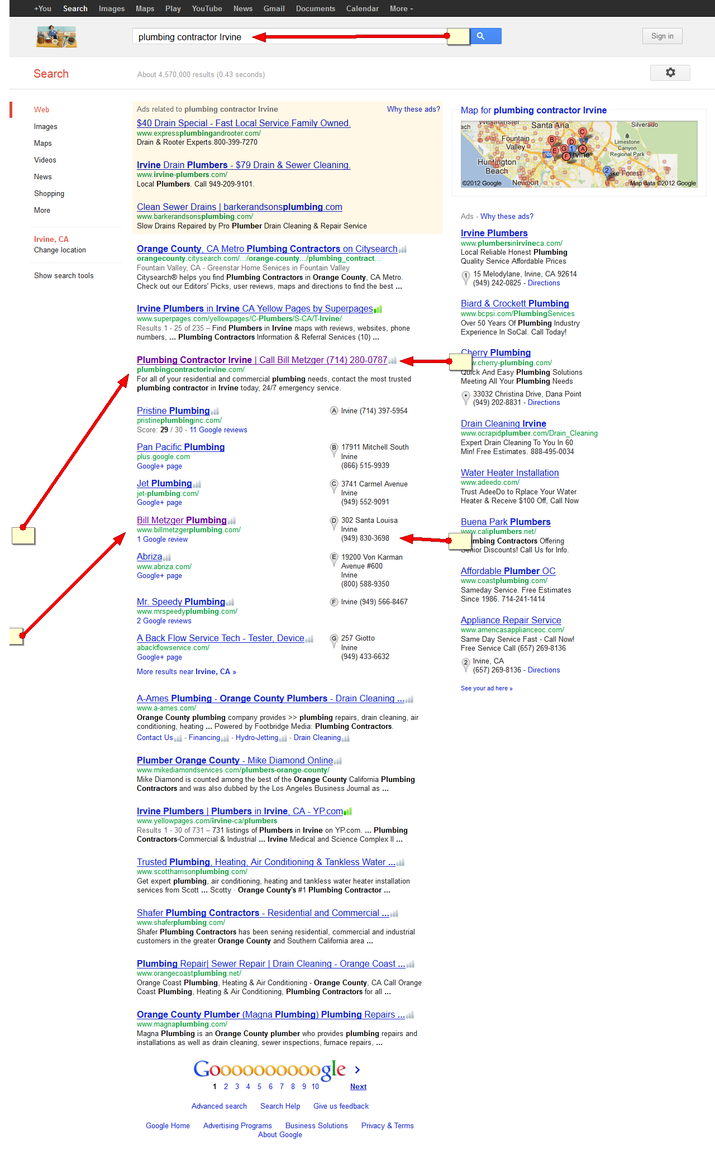Open Maps from the top navigation bar
The width and height of the screenshot is (715, 1150).
click(145, 8)
